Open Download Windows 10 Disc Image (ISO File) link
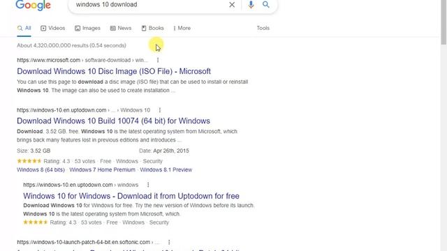This screenshot has width=447, height=251. coord(114,71)
